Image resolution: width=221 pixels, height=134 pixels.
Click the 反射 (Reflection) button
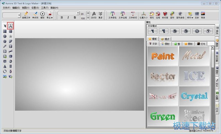(x=197, y=15)
